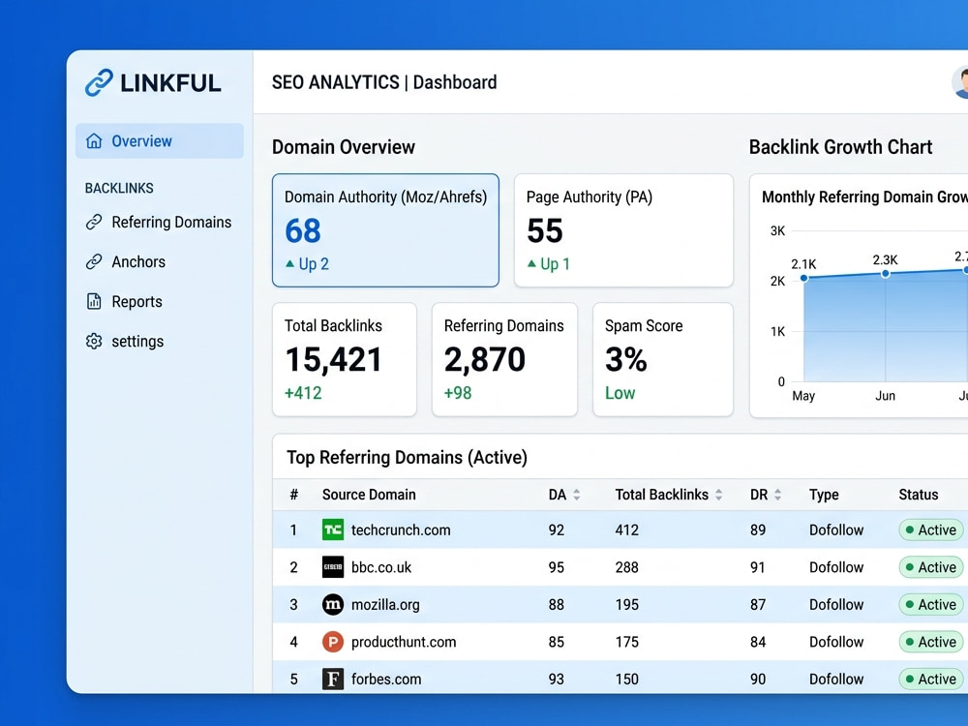The image size is (968, 726).
Task: Open the Total Backlinks 15,421 card
Action: click(x=345, y=359)
